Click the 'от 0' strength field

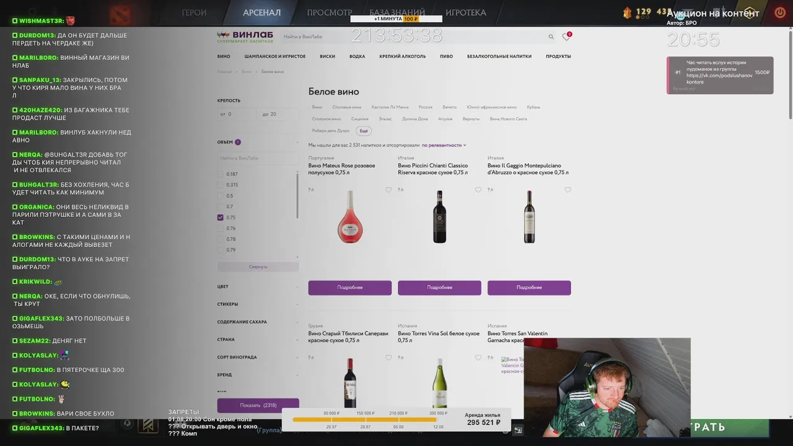point(237,114)
